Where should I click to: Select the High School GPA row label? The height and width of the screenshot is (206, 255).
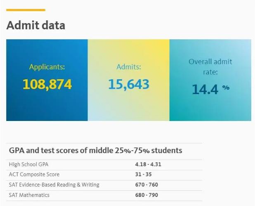(28, 164)
